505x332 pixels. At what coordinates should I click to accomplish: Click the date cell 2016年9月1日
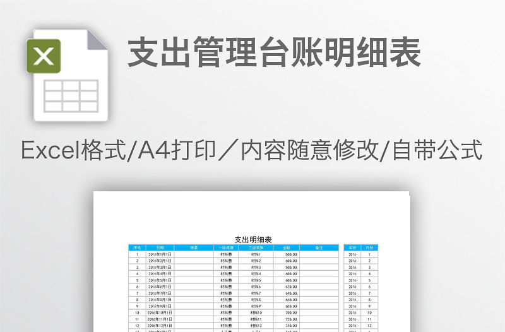click(x=160, y=306)
